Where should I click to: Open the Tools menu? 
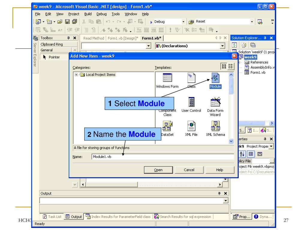point(115,14)
